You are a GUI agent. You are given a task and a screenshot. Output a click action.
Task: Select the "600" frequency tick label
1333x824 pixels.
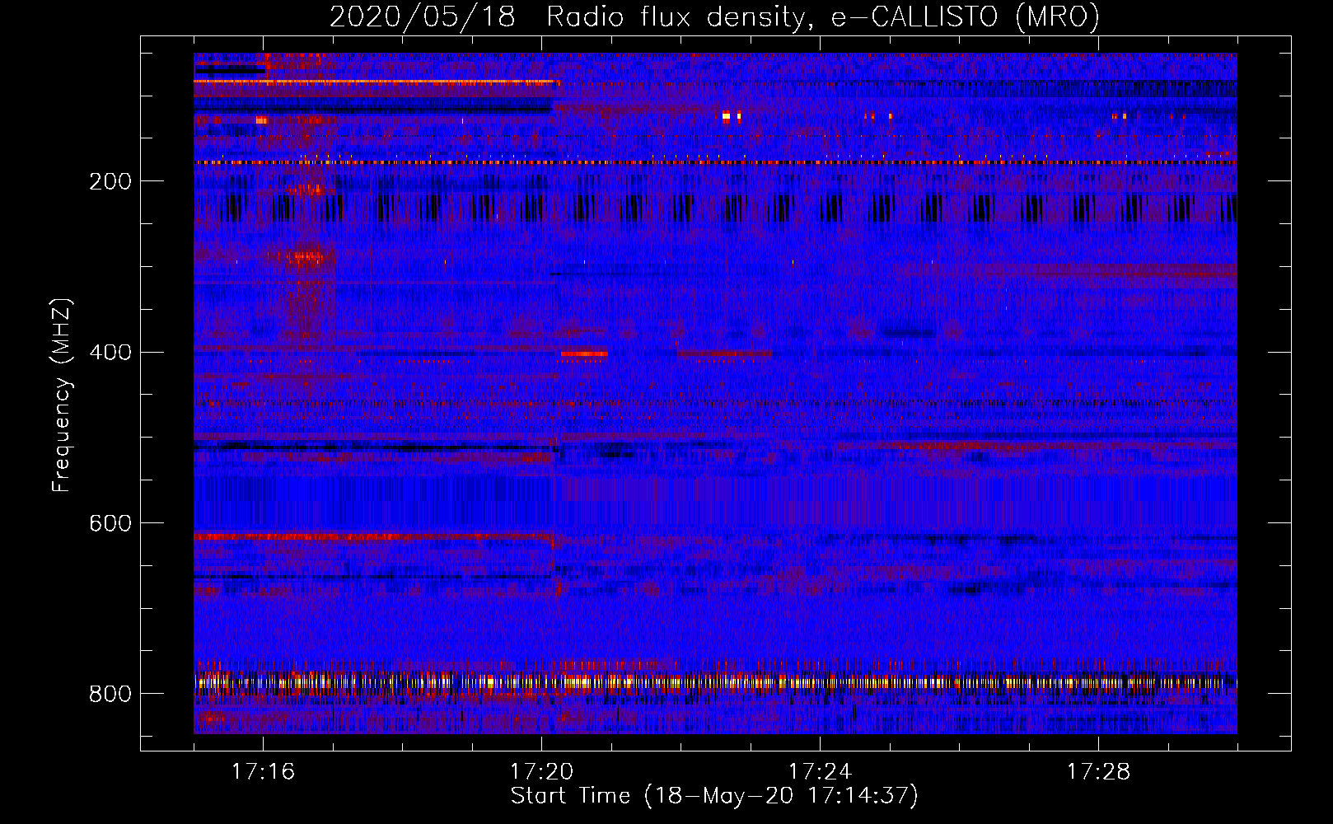[110, 524]
